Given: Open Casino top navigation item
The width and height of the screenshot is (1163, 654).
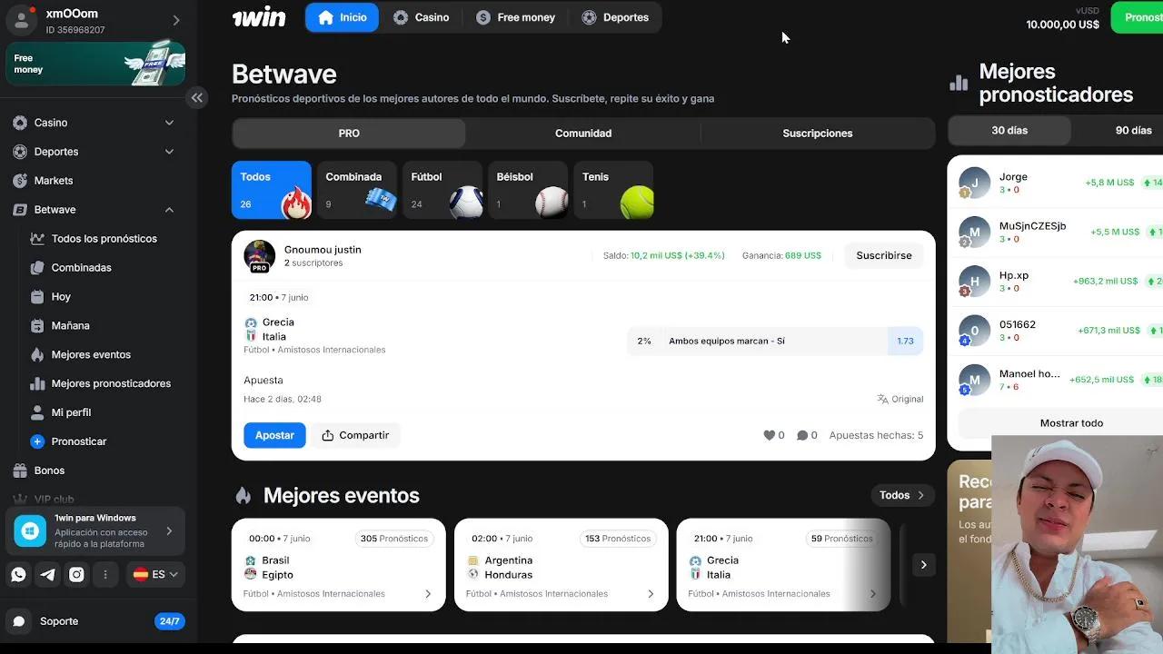Looking at the screenshot, I should [x=421, y=17].
